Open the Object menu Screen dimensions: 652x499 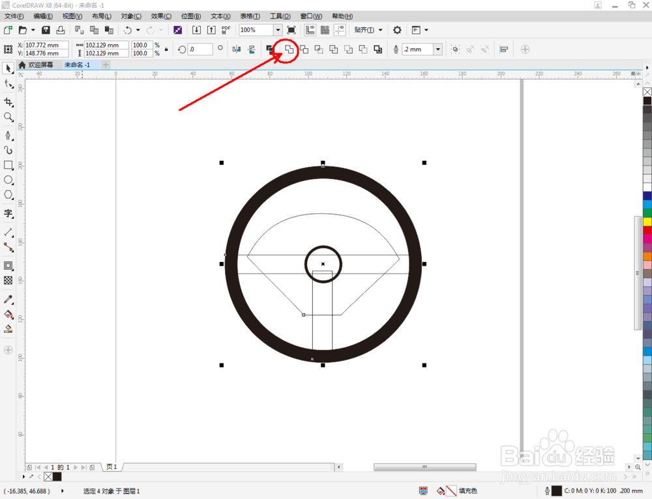point(131,16)
